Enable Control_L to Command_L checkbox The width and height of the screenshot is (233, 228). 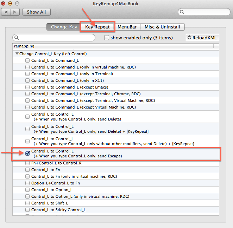28,60
